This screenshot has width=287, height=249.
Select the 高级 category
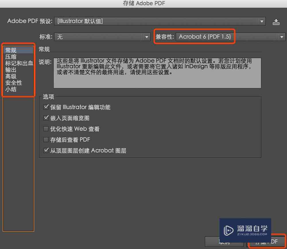(x=18, y=76)
